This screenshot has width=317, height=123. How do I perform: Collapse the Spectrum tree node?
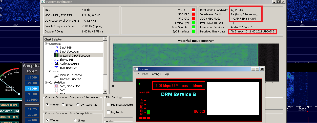(x=47, y=44)
